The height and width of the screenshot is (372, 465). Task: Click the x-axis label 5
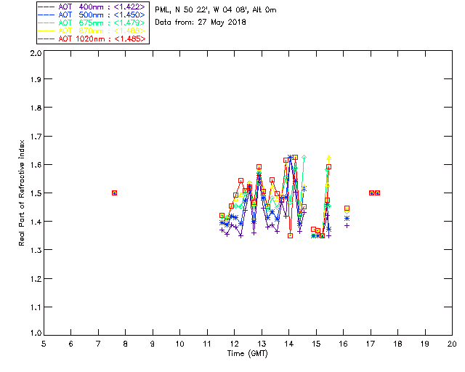44,344
